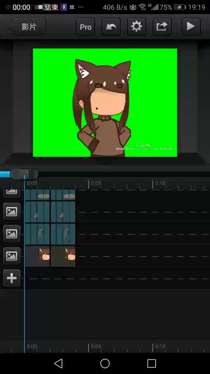Screen dimensions: 210x374
Task: Click the 0:00 mark on upper ruler
Action: 32,183
